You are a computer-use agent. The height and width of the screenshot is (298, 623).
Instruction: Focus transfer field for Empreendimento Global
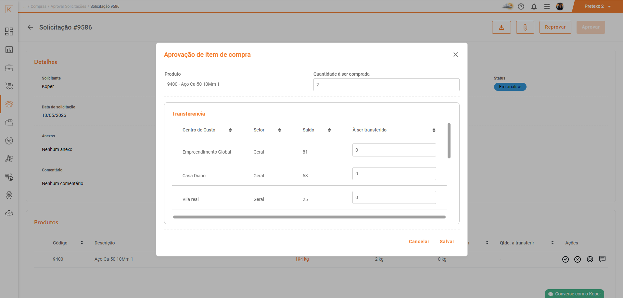[394, 150]
